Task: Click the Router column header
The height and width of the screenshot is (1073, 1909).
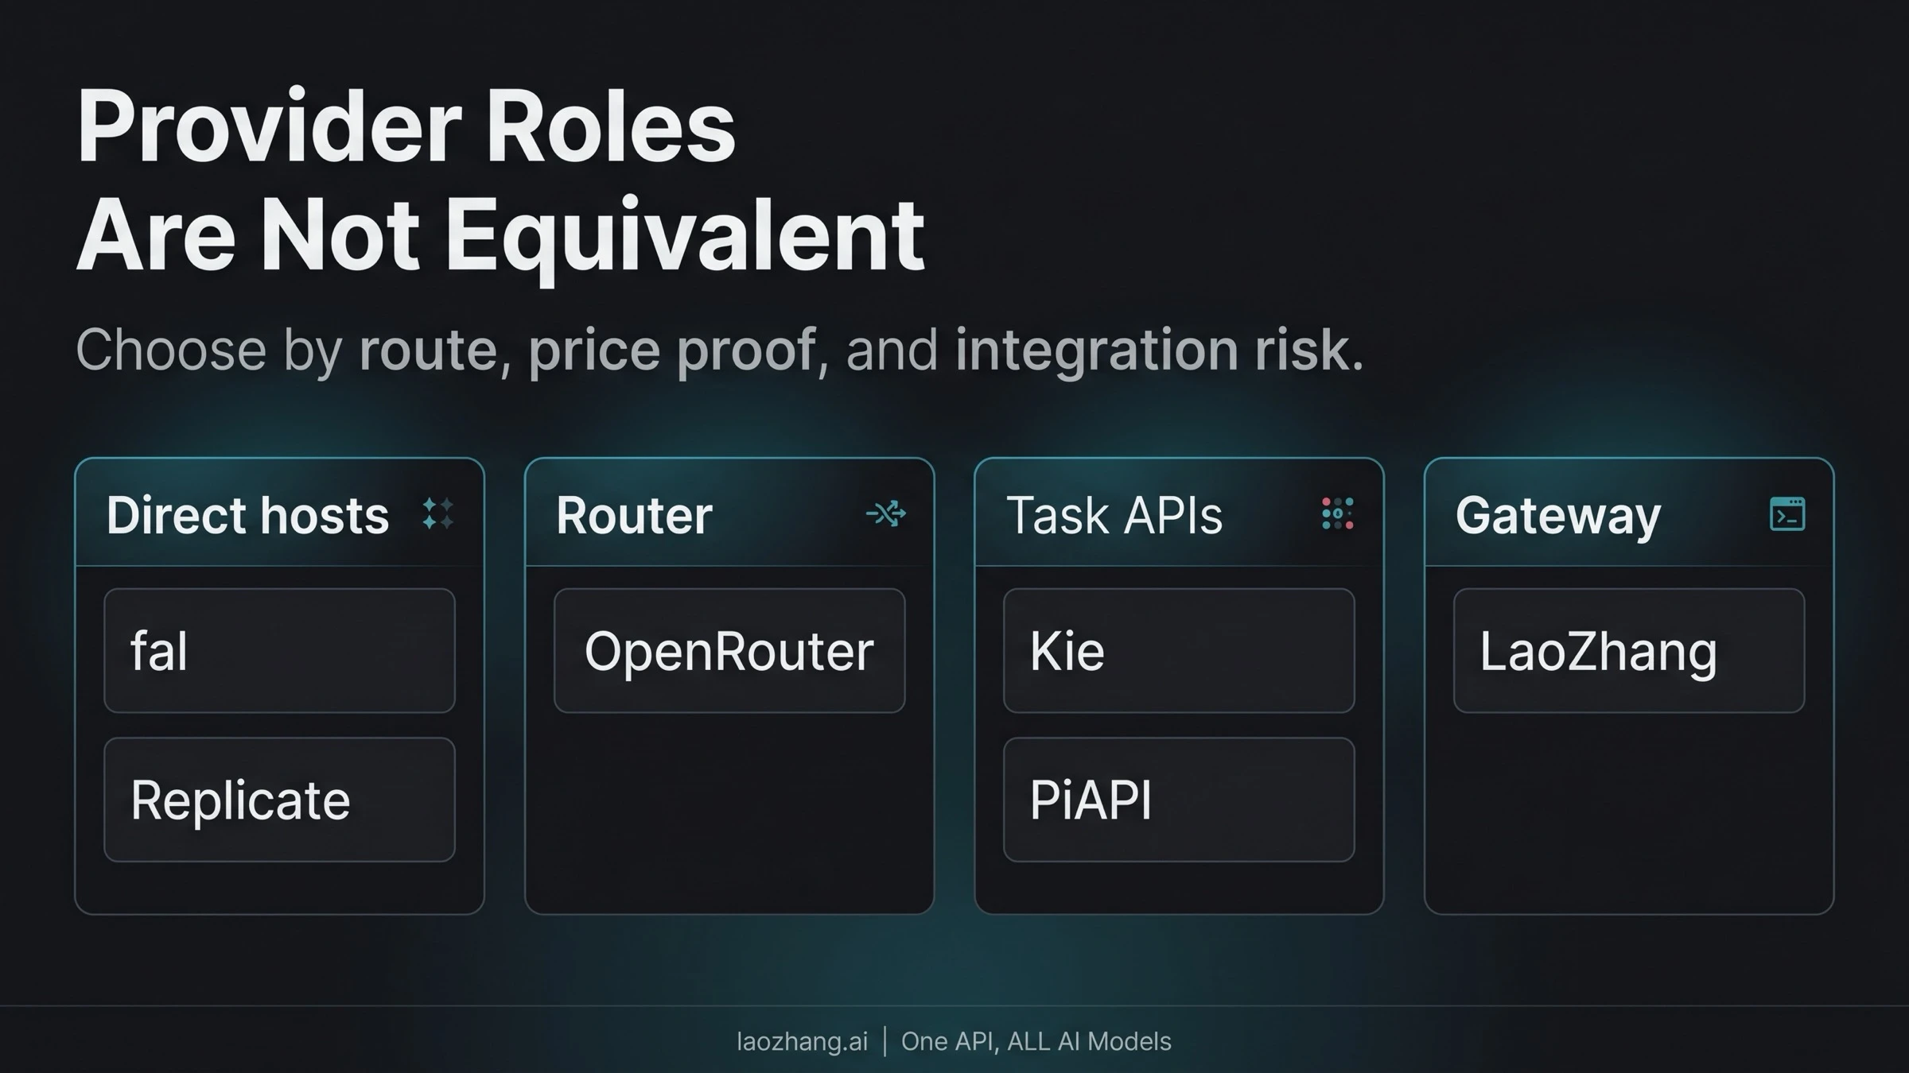Action: click(x=634, y=515)
